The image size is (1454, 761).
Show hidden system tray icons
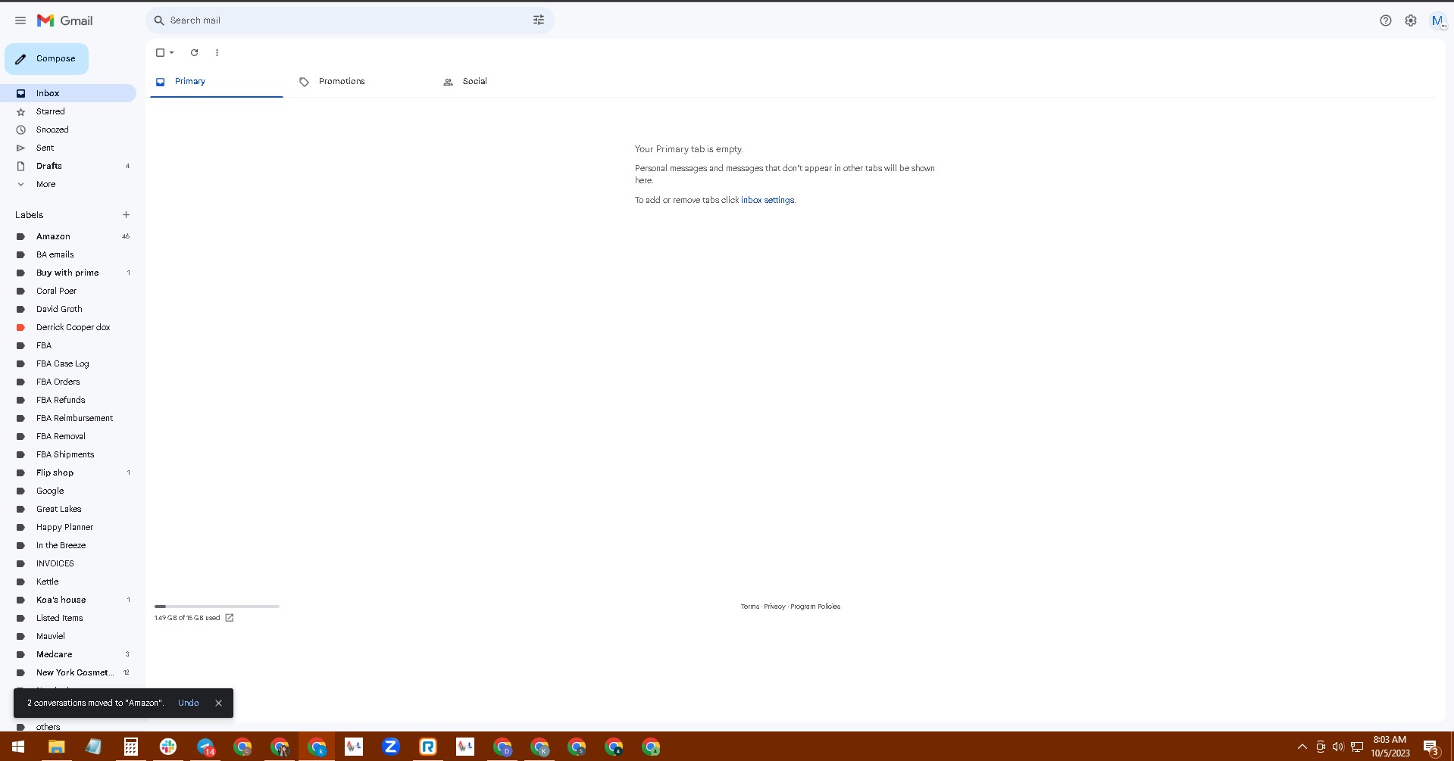pos(1302,747)
